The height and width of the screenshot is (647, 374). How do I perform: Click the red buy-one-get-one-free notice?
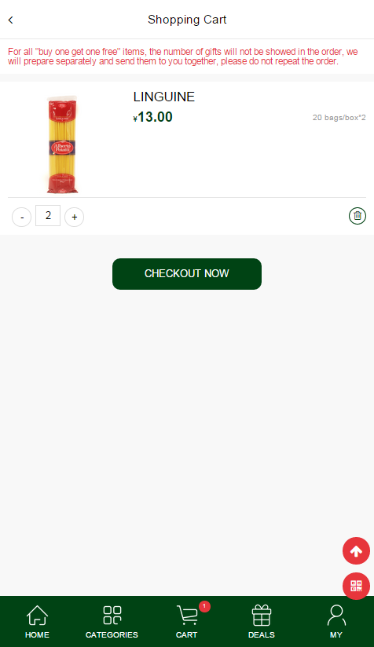[183, 57]
